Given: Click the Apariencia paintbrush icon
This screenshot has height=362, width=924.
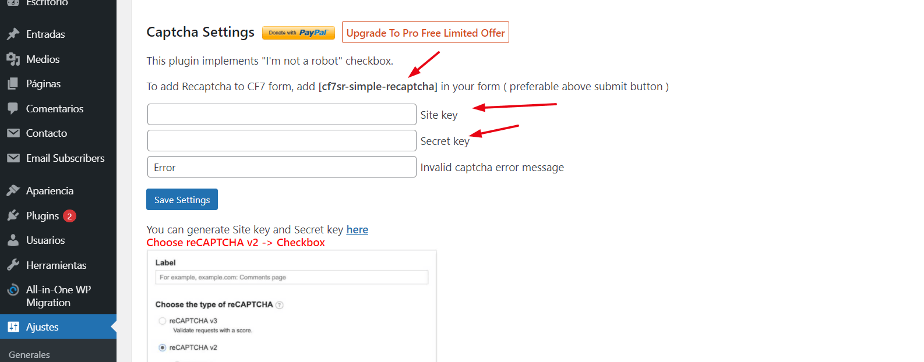Looking at the screenshot, I should 13,190.
